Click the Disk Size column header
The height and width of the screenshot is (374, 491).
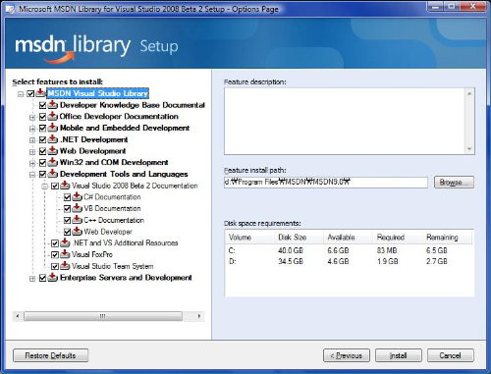tap(299, 238)
